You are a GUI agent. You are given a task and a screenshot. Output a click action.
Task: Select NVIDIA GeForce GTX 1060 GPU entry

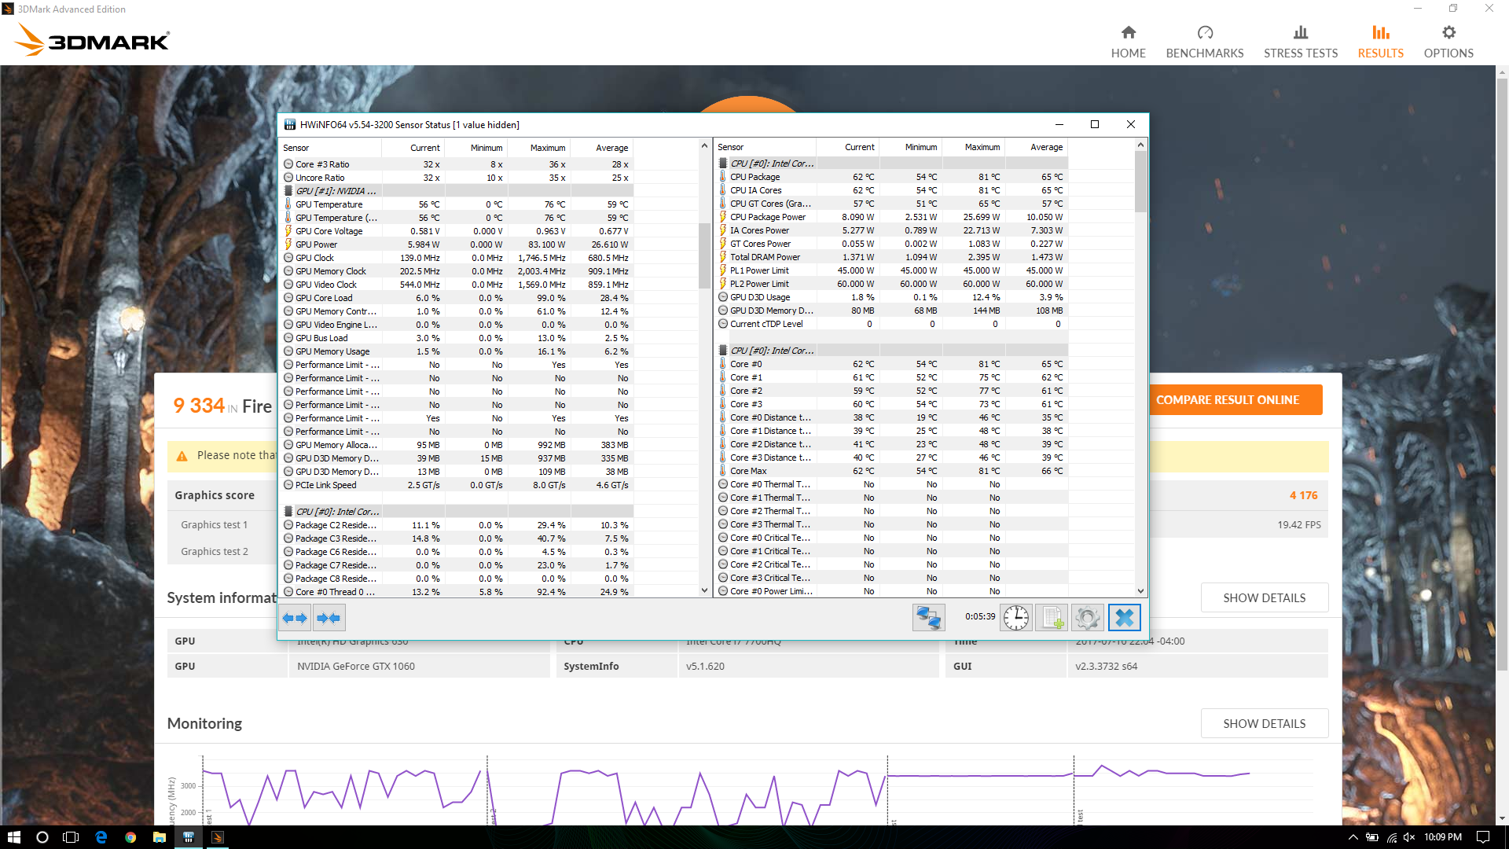tap(356, 666)
